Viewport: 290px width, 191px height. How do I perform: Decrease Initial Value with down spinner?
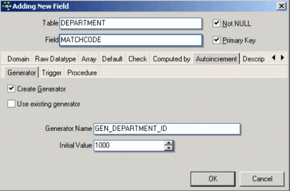tap(169, 148)
